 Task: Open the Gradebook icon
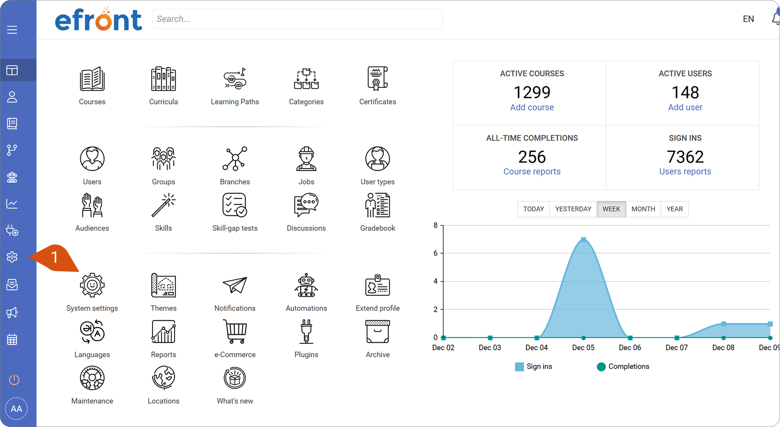point(377,205)
